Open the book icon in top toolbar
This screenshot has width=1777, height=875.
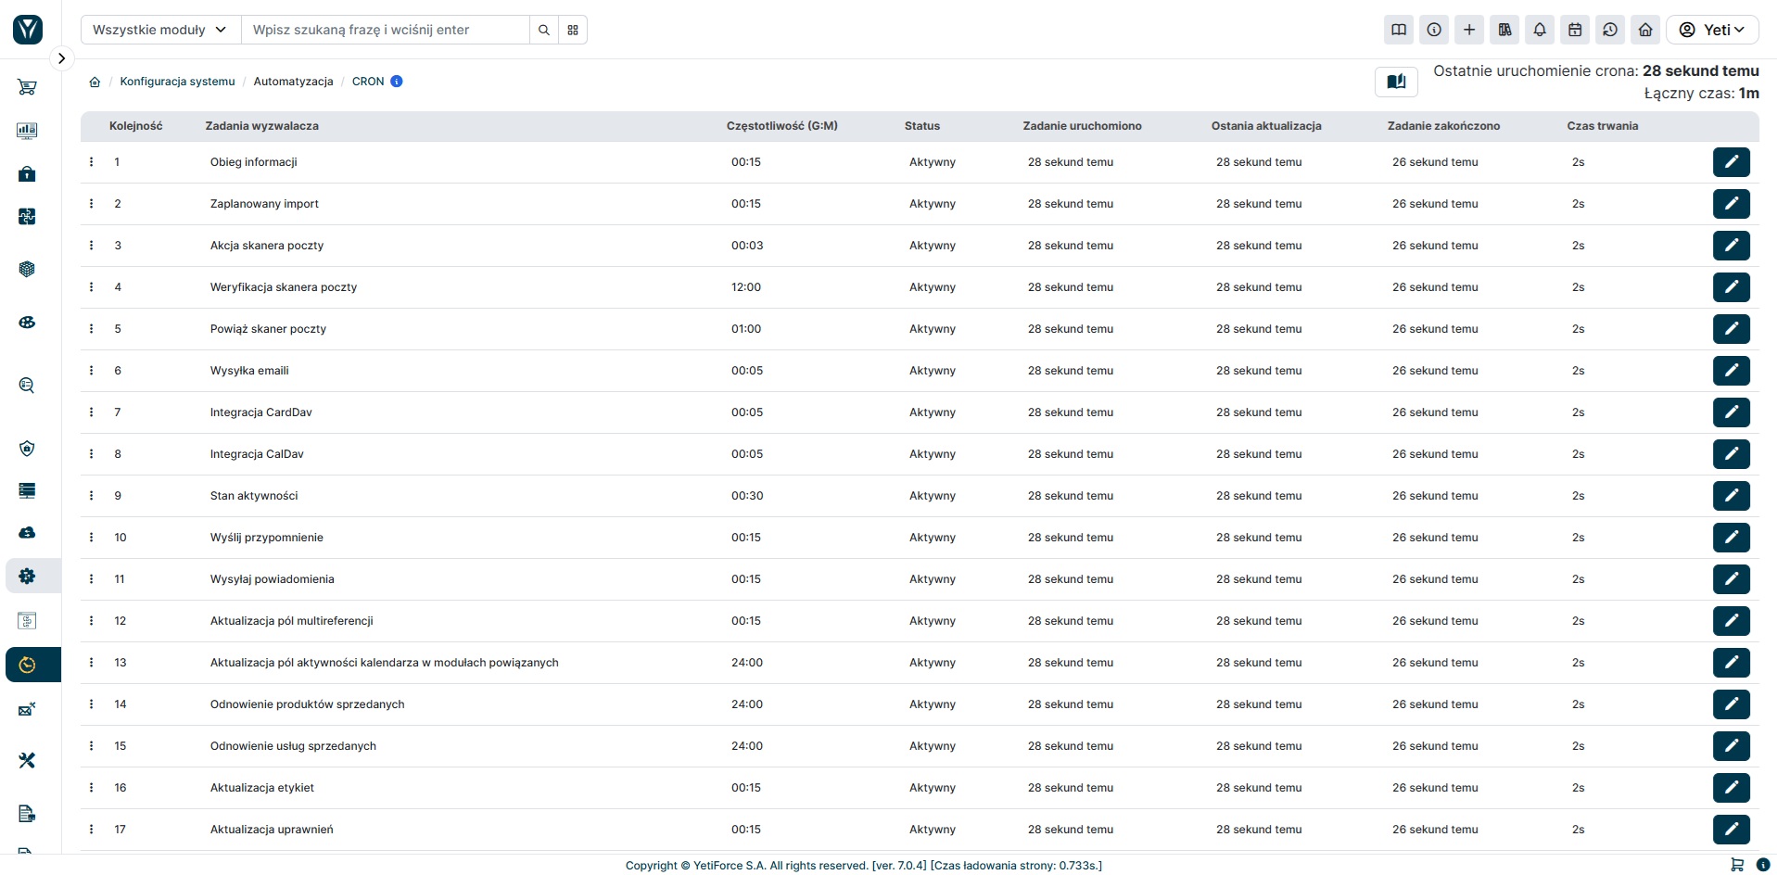click(x=1399, y=30)
